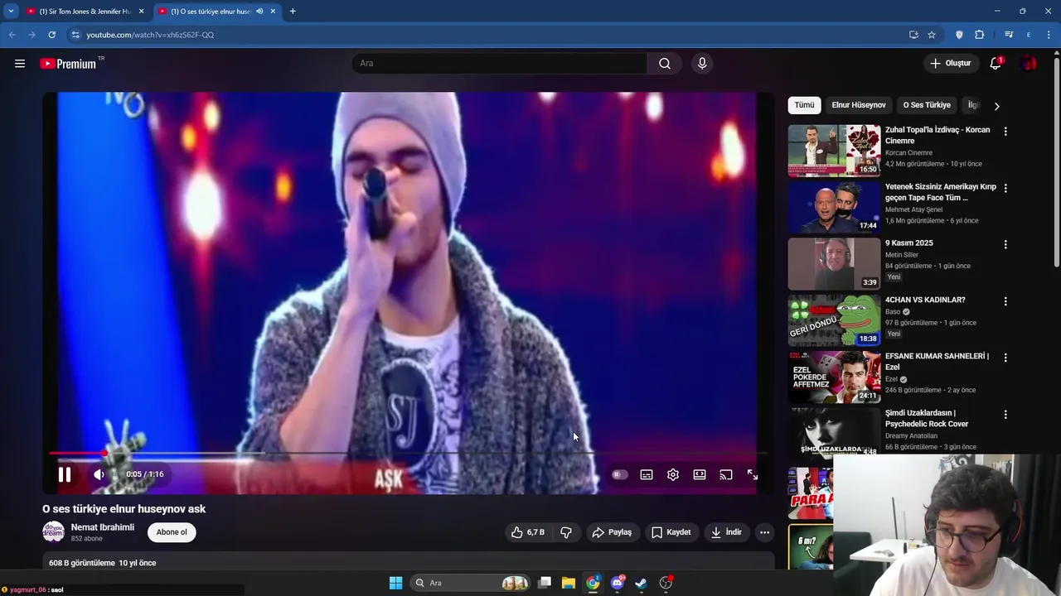Mute the O ses türkiye tab audio
The height and width of the screenshot is (596, 1061).
coord(259,12)
